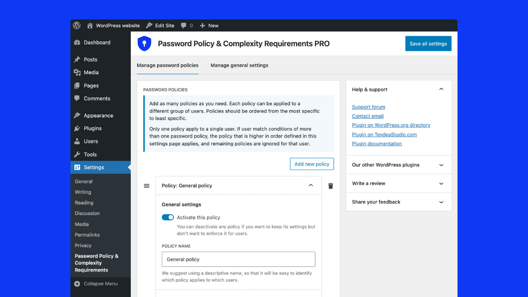Collapse the Help & support section
This screenshot has width=528, height=297.
pos(441,90)
